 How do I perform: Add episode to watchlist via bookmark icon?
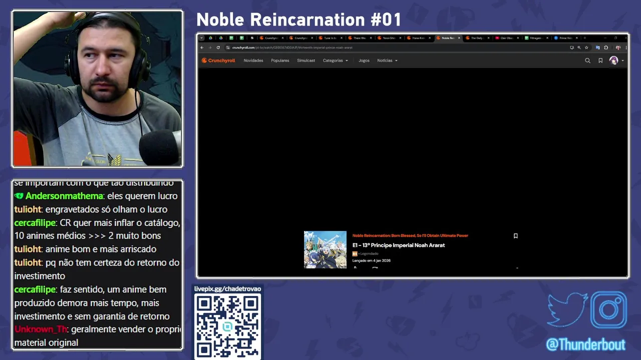tap(515, 236)
